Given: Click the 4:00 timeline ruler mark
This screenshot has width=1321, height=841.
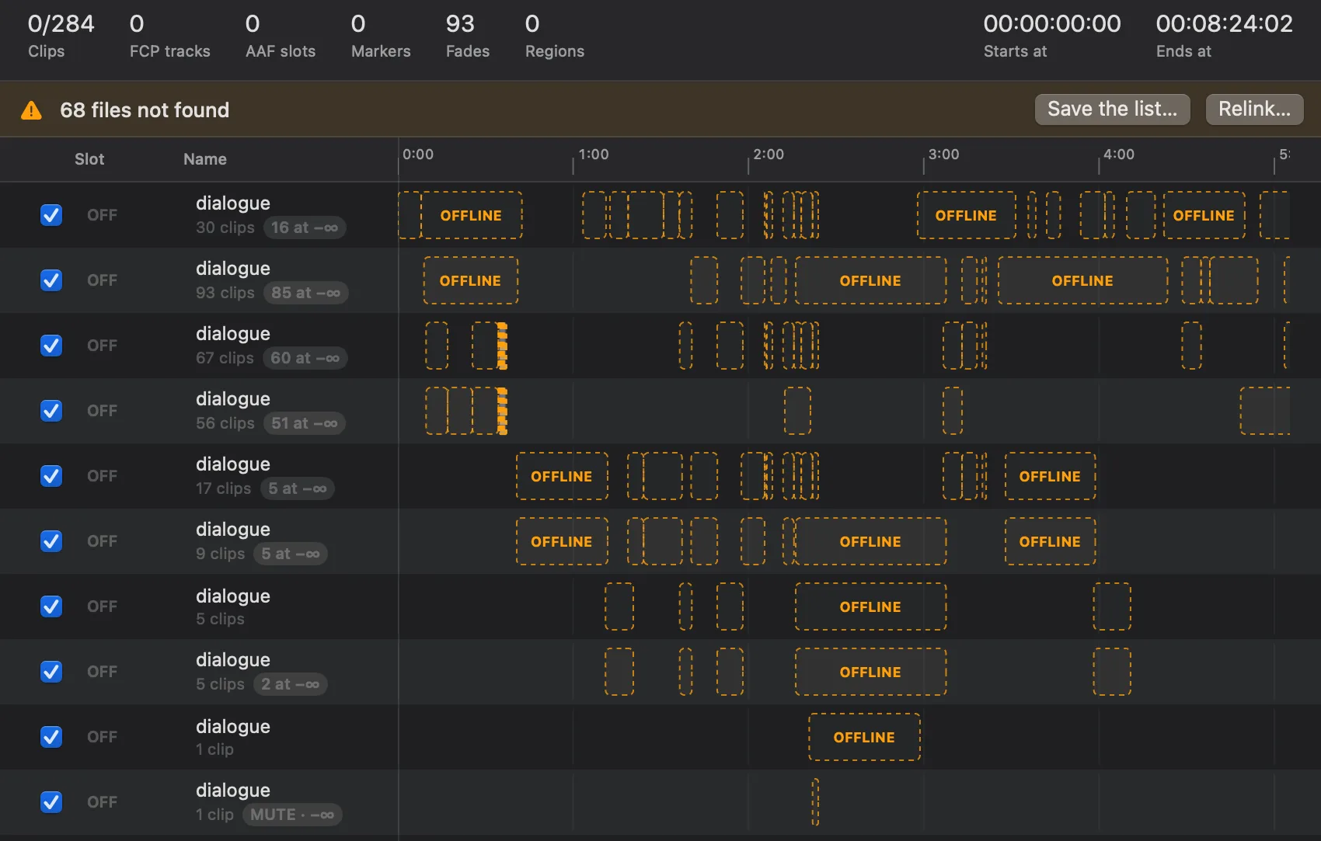Looking at the screenshot, I should point(1119,155).
